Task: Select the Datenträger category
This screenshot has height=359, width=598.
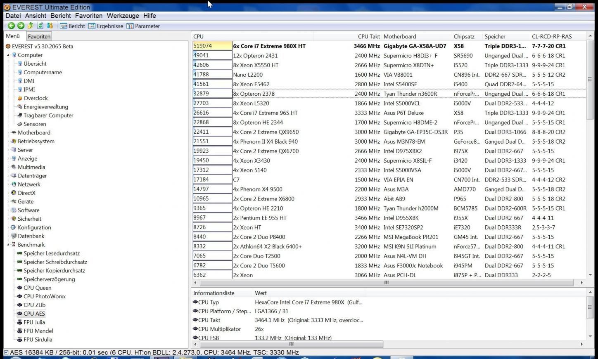Action: click(29, 176)
